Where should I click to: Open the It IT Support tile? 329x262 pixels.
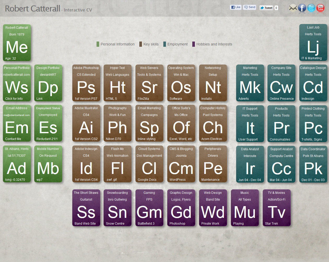point(250,124)
